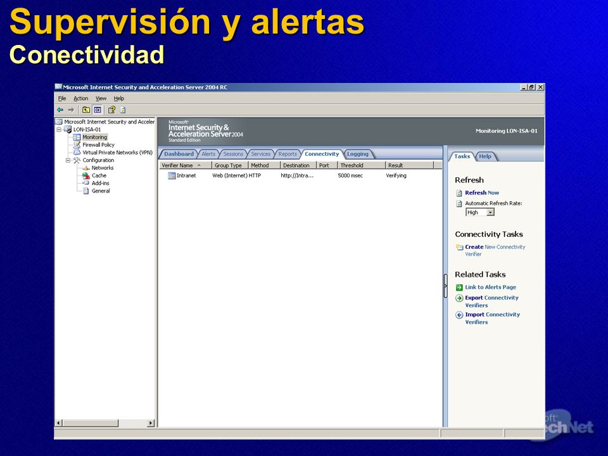Click Export Connectivity Verifiers link
This screenshot has width=608, height=456.
click(491, 301)
